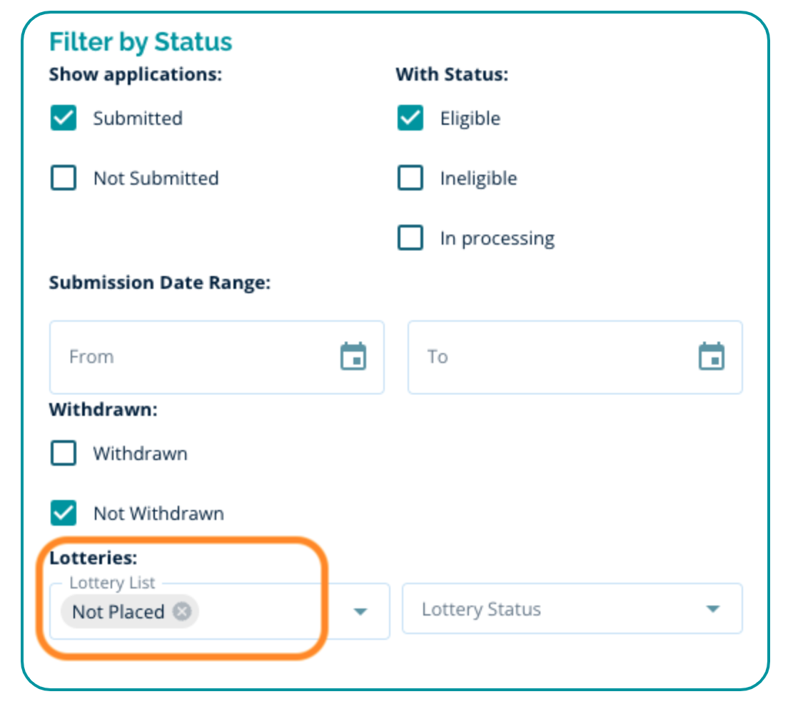The image size is (788, 709).
Task: Uncheck the Submitted checkbox
Action: [x=64, y=118]
